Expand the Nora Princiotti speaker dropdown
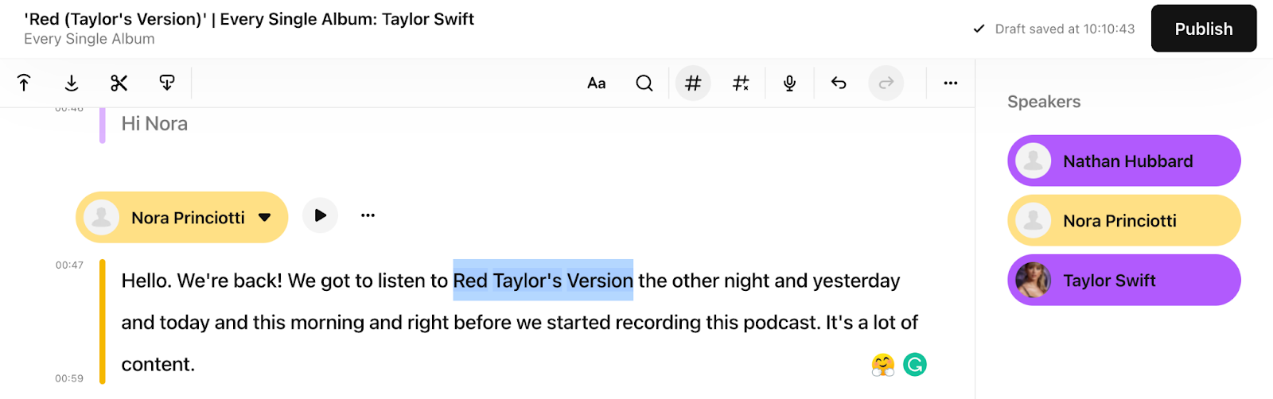The height and width of the screenshot is (399, 1273). 265,218
